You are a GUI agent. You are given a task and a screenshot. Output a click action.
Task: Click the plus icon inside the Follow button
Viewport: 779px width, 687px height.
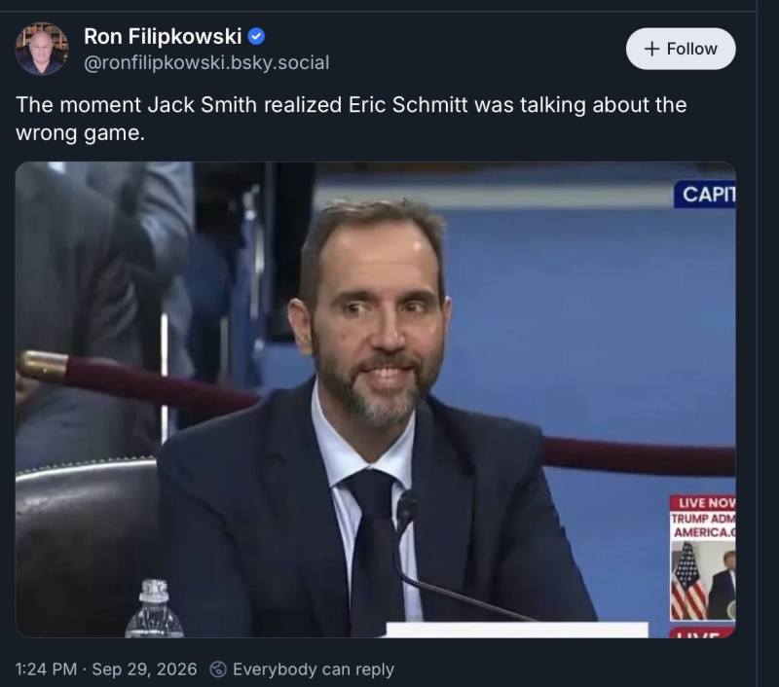[651, 49]
